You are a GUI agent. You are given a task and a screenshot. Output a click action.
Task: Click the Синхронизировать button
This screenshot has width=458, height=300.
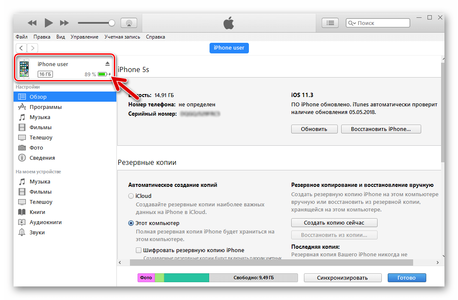click(342, 278)
